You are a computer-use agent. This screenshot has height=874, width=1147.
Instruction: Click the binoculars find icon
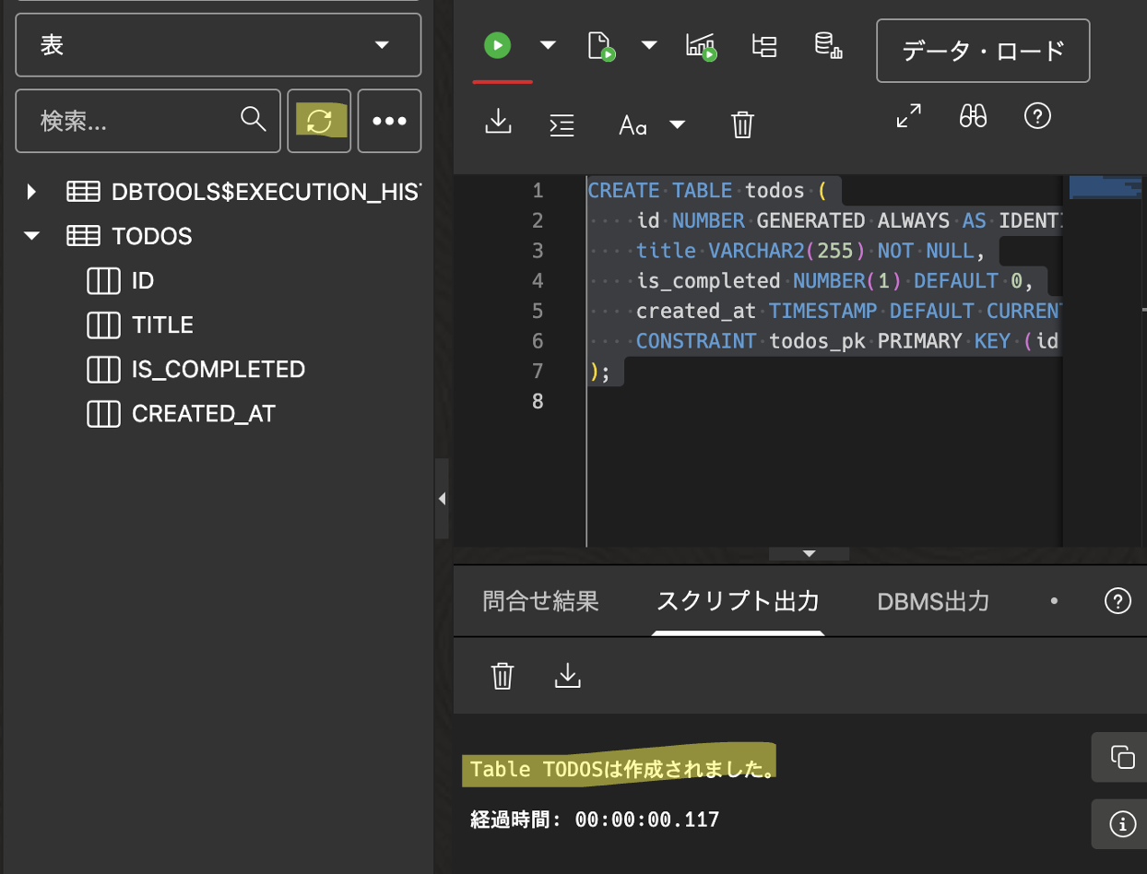(x=974, y=116)
